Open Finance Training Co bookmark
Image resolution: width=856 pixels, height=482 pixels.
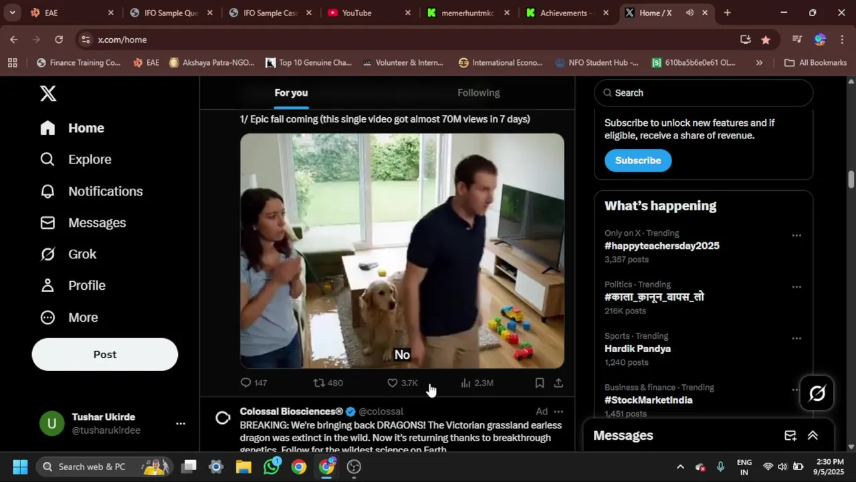[x=78, y=63]
